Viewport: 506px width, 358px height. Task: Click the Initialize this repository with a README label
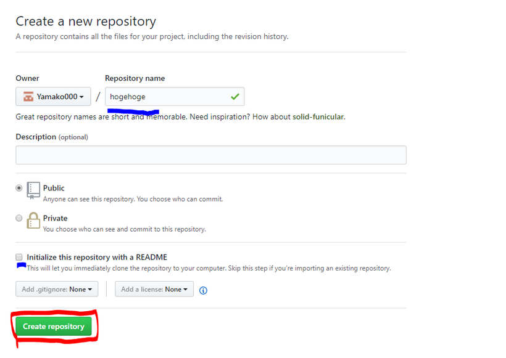pyautogui.click(x=97, y=257)
